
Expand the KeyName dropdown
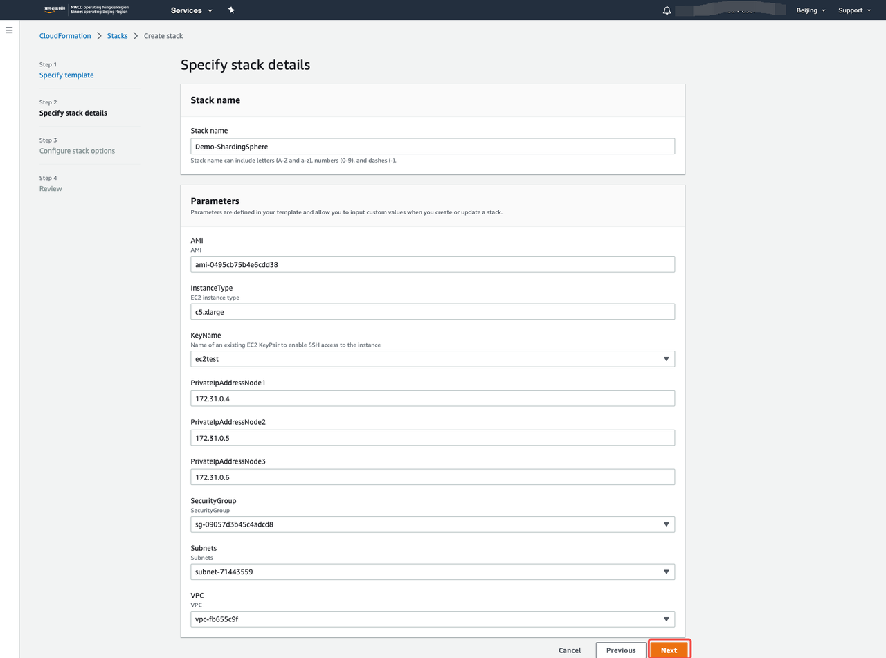432,359
